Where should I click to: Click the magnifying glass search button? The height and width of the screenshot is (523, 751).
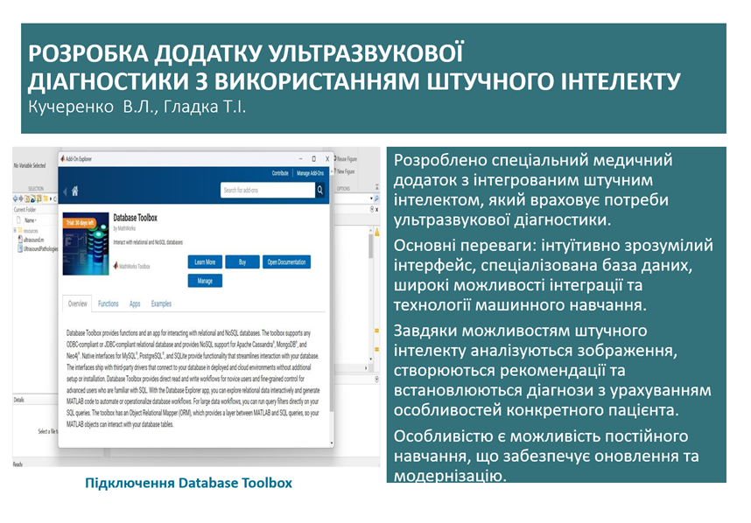point(319,190)
